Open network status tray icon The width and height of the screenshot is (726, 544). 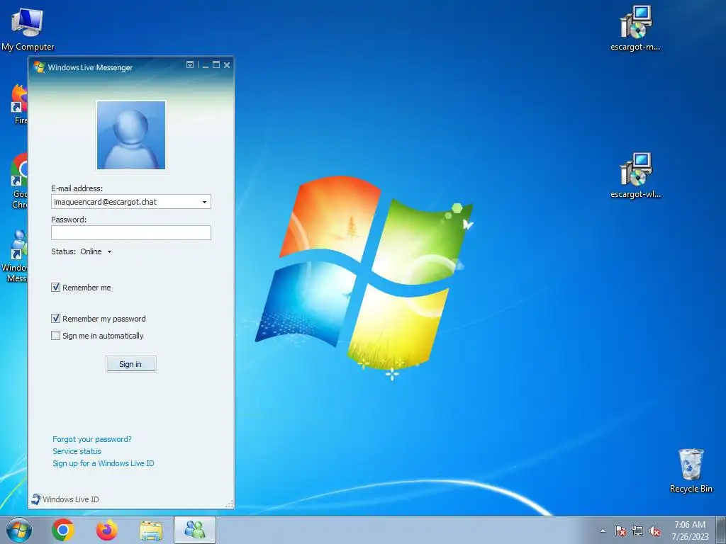(x=637, y=531)
